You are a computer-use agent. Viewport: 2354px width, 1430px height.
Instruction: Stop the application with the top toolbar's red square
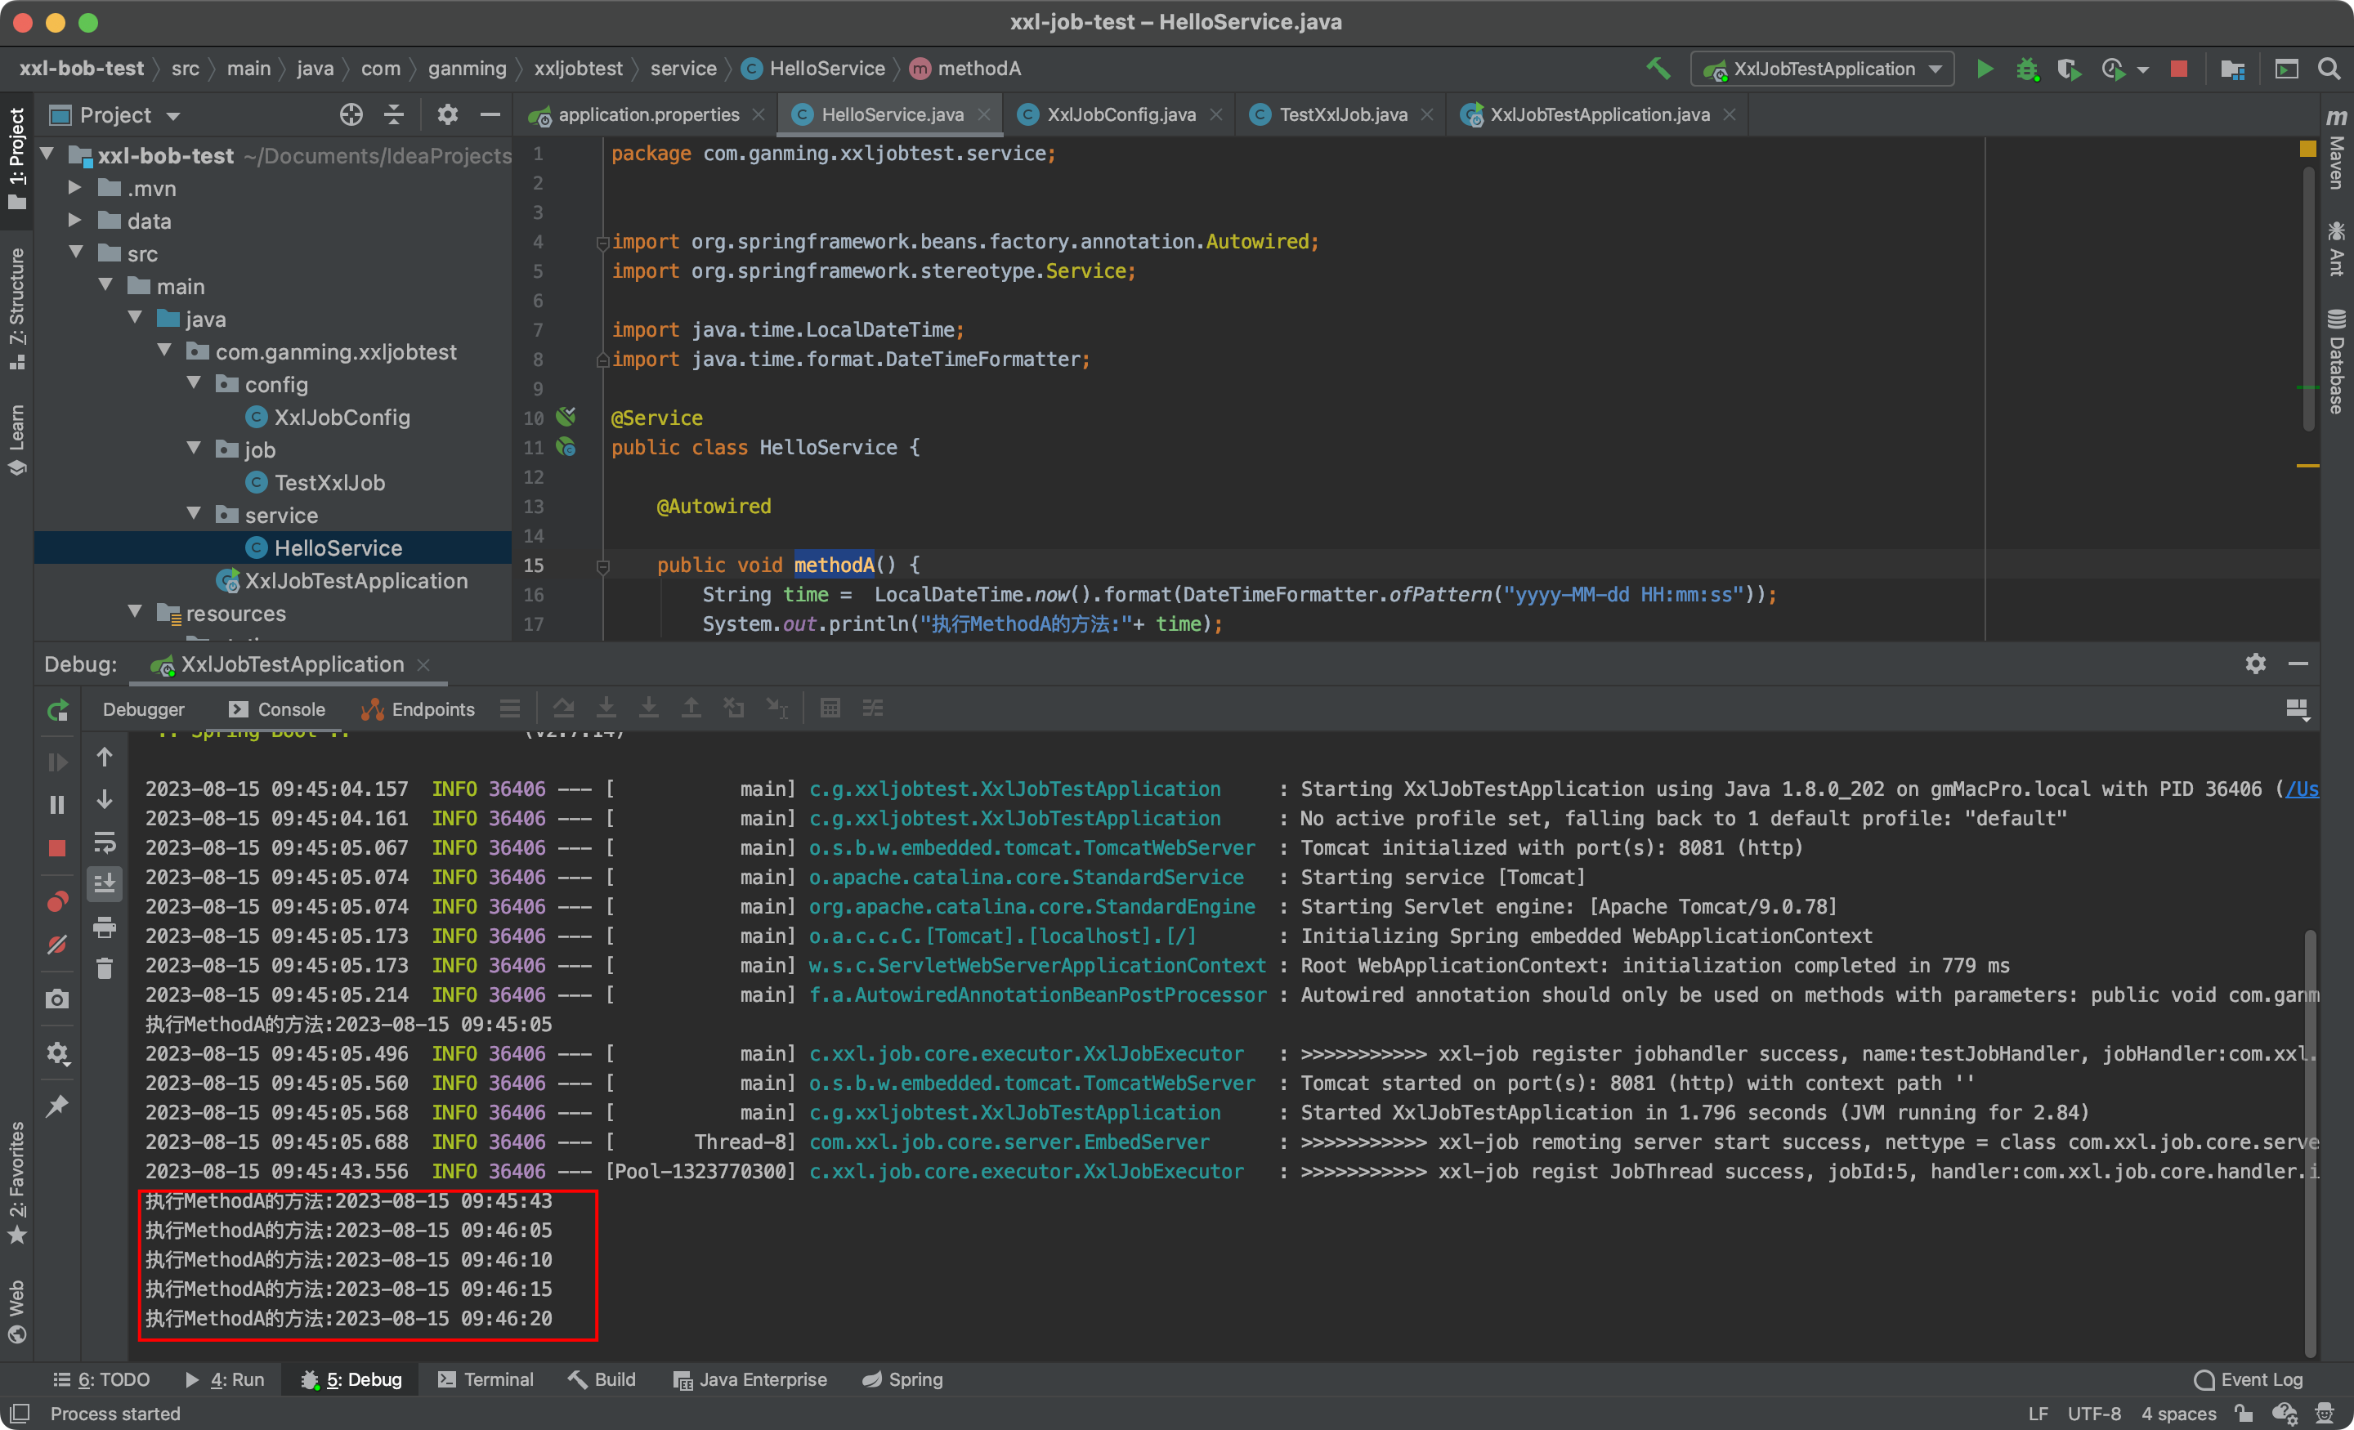tap(2178, 69)
